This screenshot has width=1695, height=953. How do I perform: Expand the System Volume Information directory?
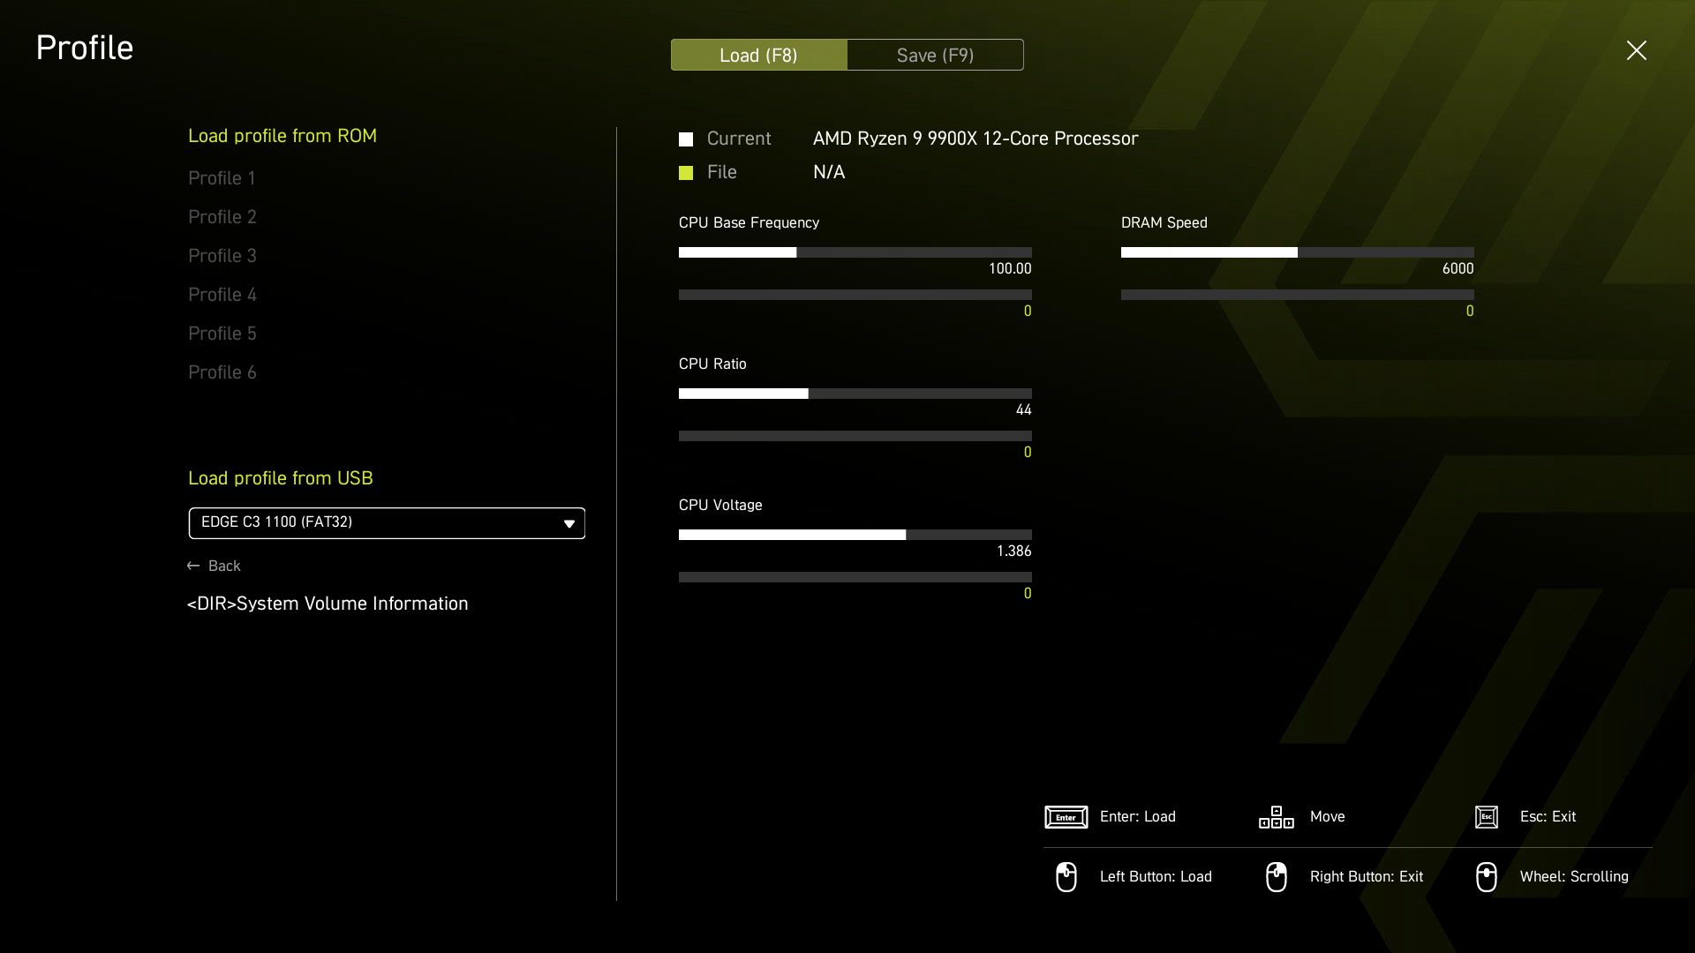tap(328, 604)
